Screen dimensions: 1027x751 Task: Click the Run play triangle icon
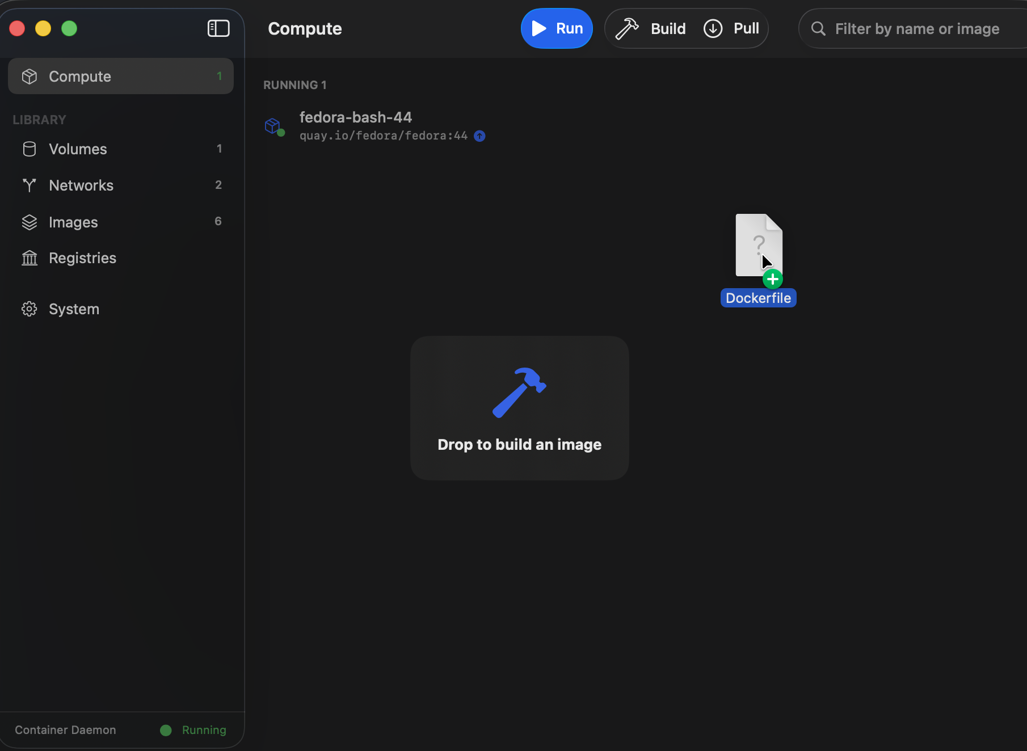pos(539,28)
